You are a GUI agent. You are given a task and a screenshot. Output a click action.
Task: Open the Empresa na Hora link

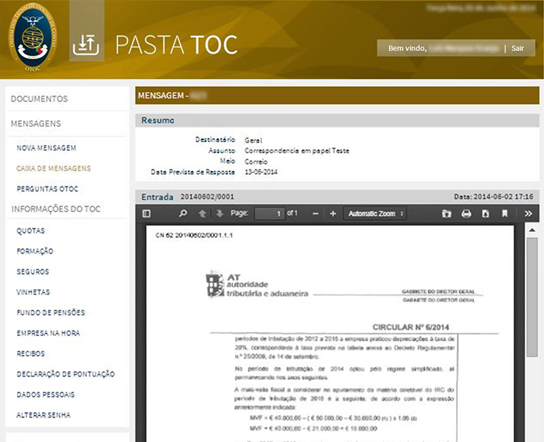(48, 333)
